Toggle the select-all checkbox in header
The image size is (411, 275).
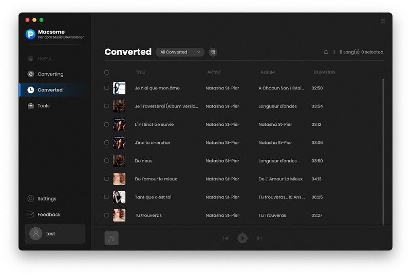coord(106,72)
